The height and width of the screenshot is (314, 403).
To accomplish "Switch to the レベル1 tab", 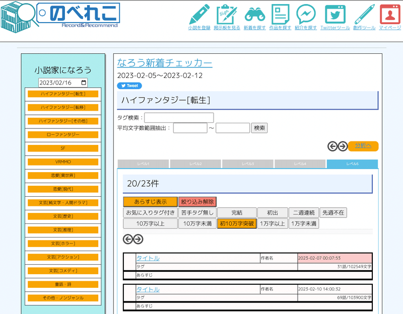I will [x=143, y=164].
